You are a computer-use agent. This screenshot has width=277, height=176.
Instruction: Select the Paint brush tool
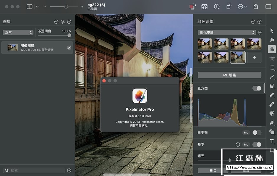pyautogui.click(x=272, y=77)
